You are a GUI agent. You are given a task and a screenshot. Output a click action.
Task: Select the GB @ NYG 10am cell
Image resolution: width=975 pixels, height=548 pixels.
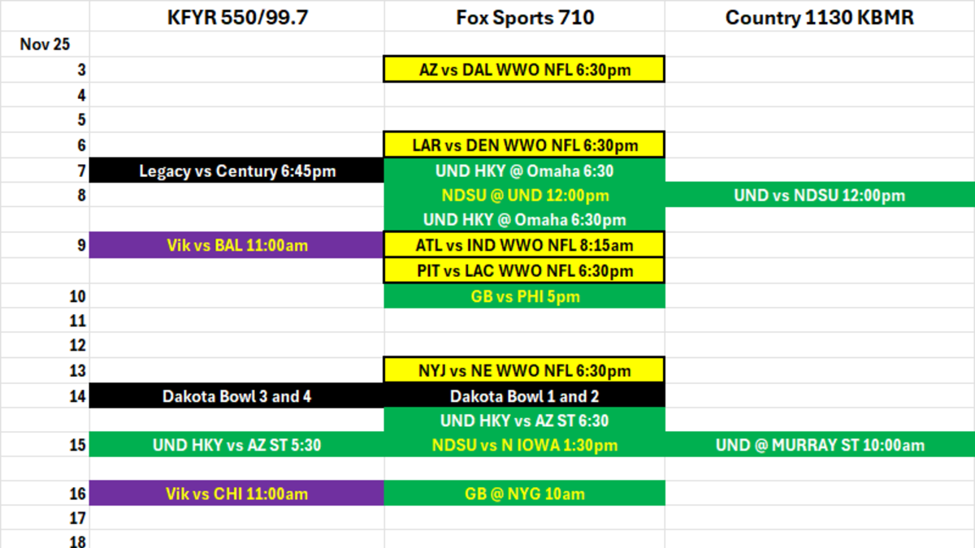point(524,494)
